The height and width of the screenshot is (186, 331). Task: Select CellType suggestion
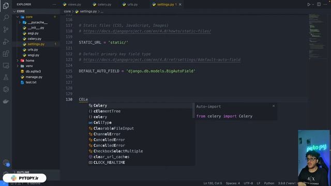141,122
